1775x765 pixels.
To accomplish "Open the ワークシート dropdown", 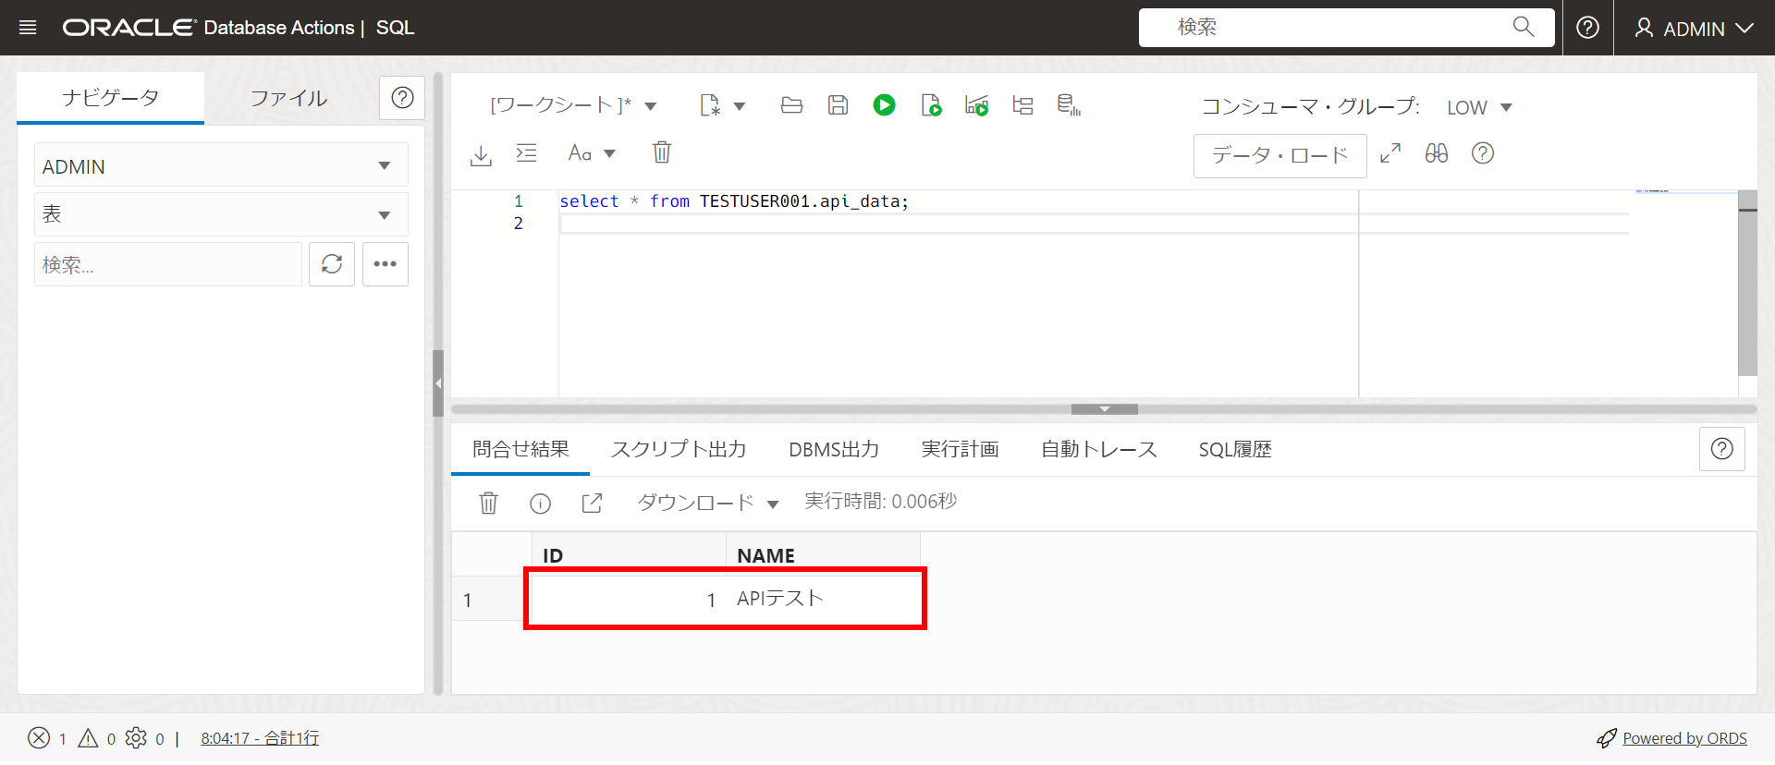I will pos(573,105).
